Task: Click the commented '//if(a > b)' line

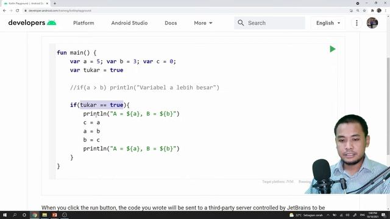Action: [144, 88]
